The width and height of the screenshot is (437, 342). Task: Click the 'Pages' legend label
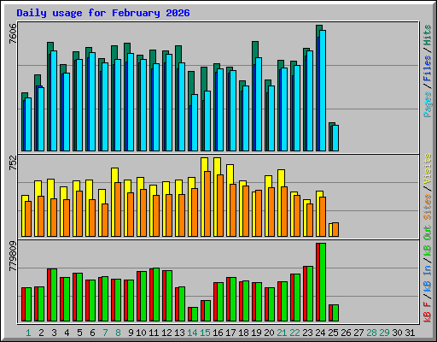tap(428, 104)
